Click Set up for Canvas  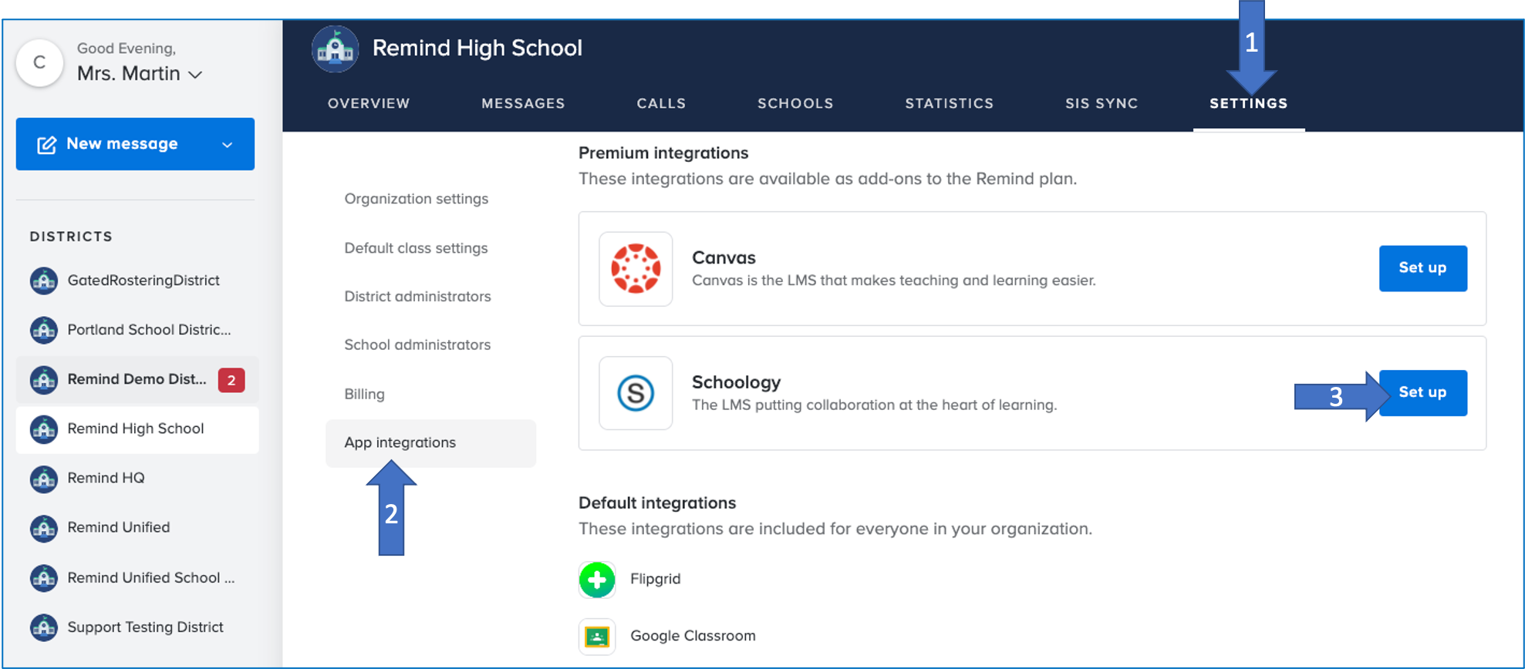point(1422,268)
